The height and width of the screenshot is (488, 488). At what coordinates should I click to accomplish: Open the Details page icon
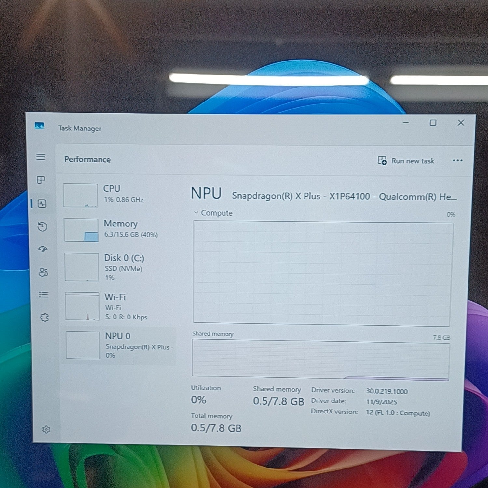click(x=44, y=295)
